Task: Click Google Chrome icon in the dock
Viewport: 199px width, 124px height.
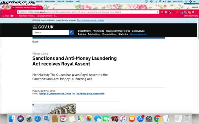Action: (158, 119)
